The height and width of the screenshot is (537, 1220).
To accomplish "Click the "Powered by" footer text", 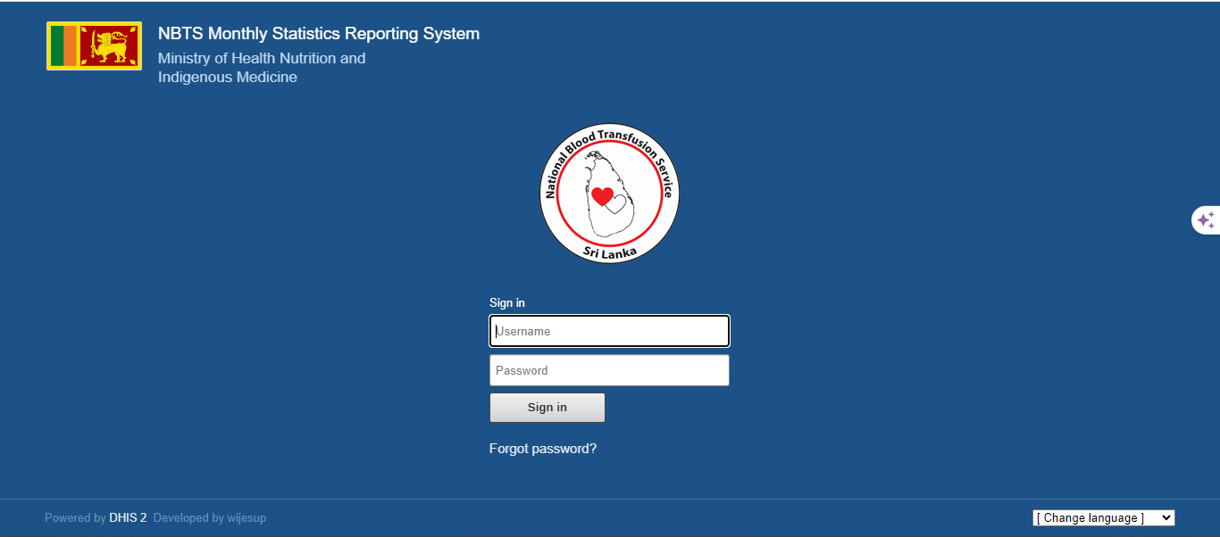I will tap(75, 518).
